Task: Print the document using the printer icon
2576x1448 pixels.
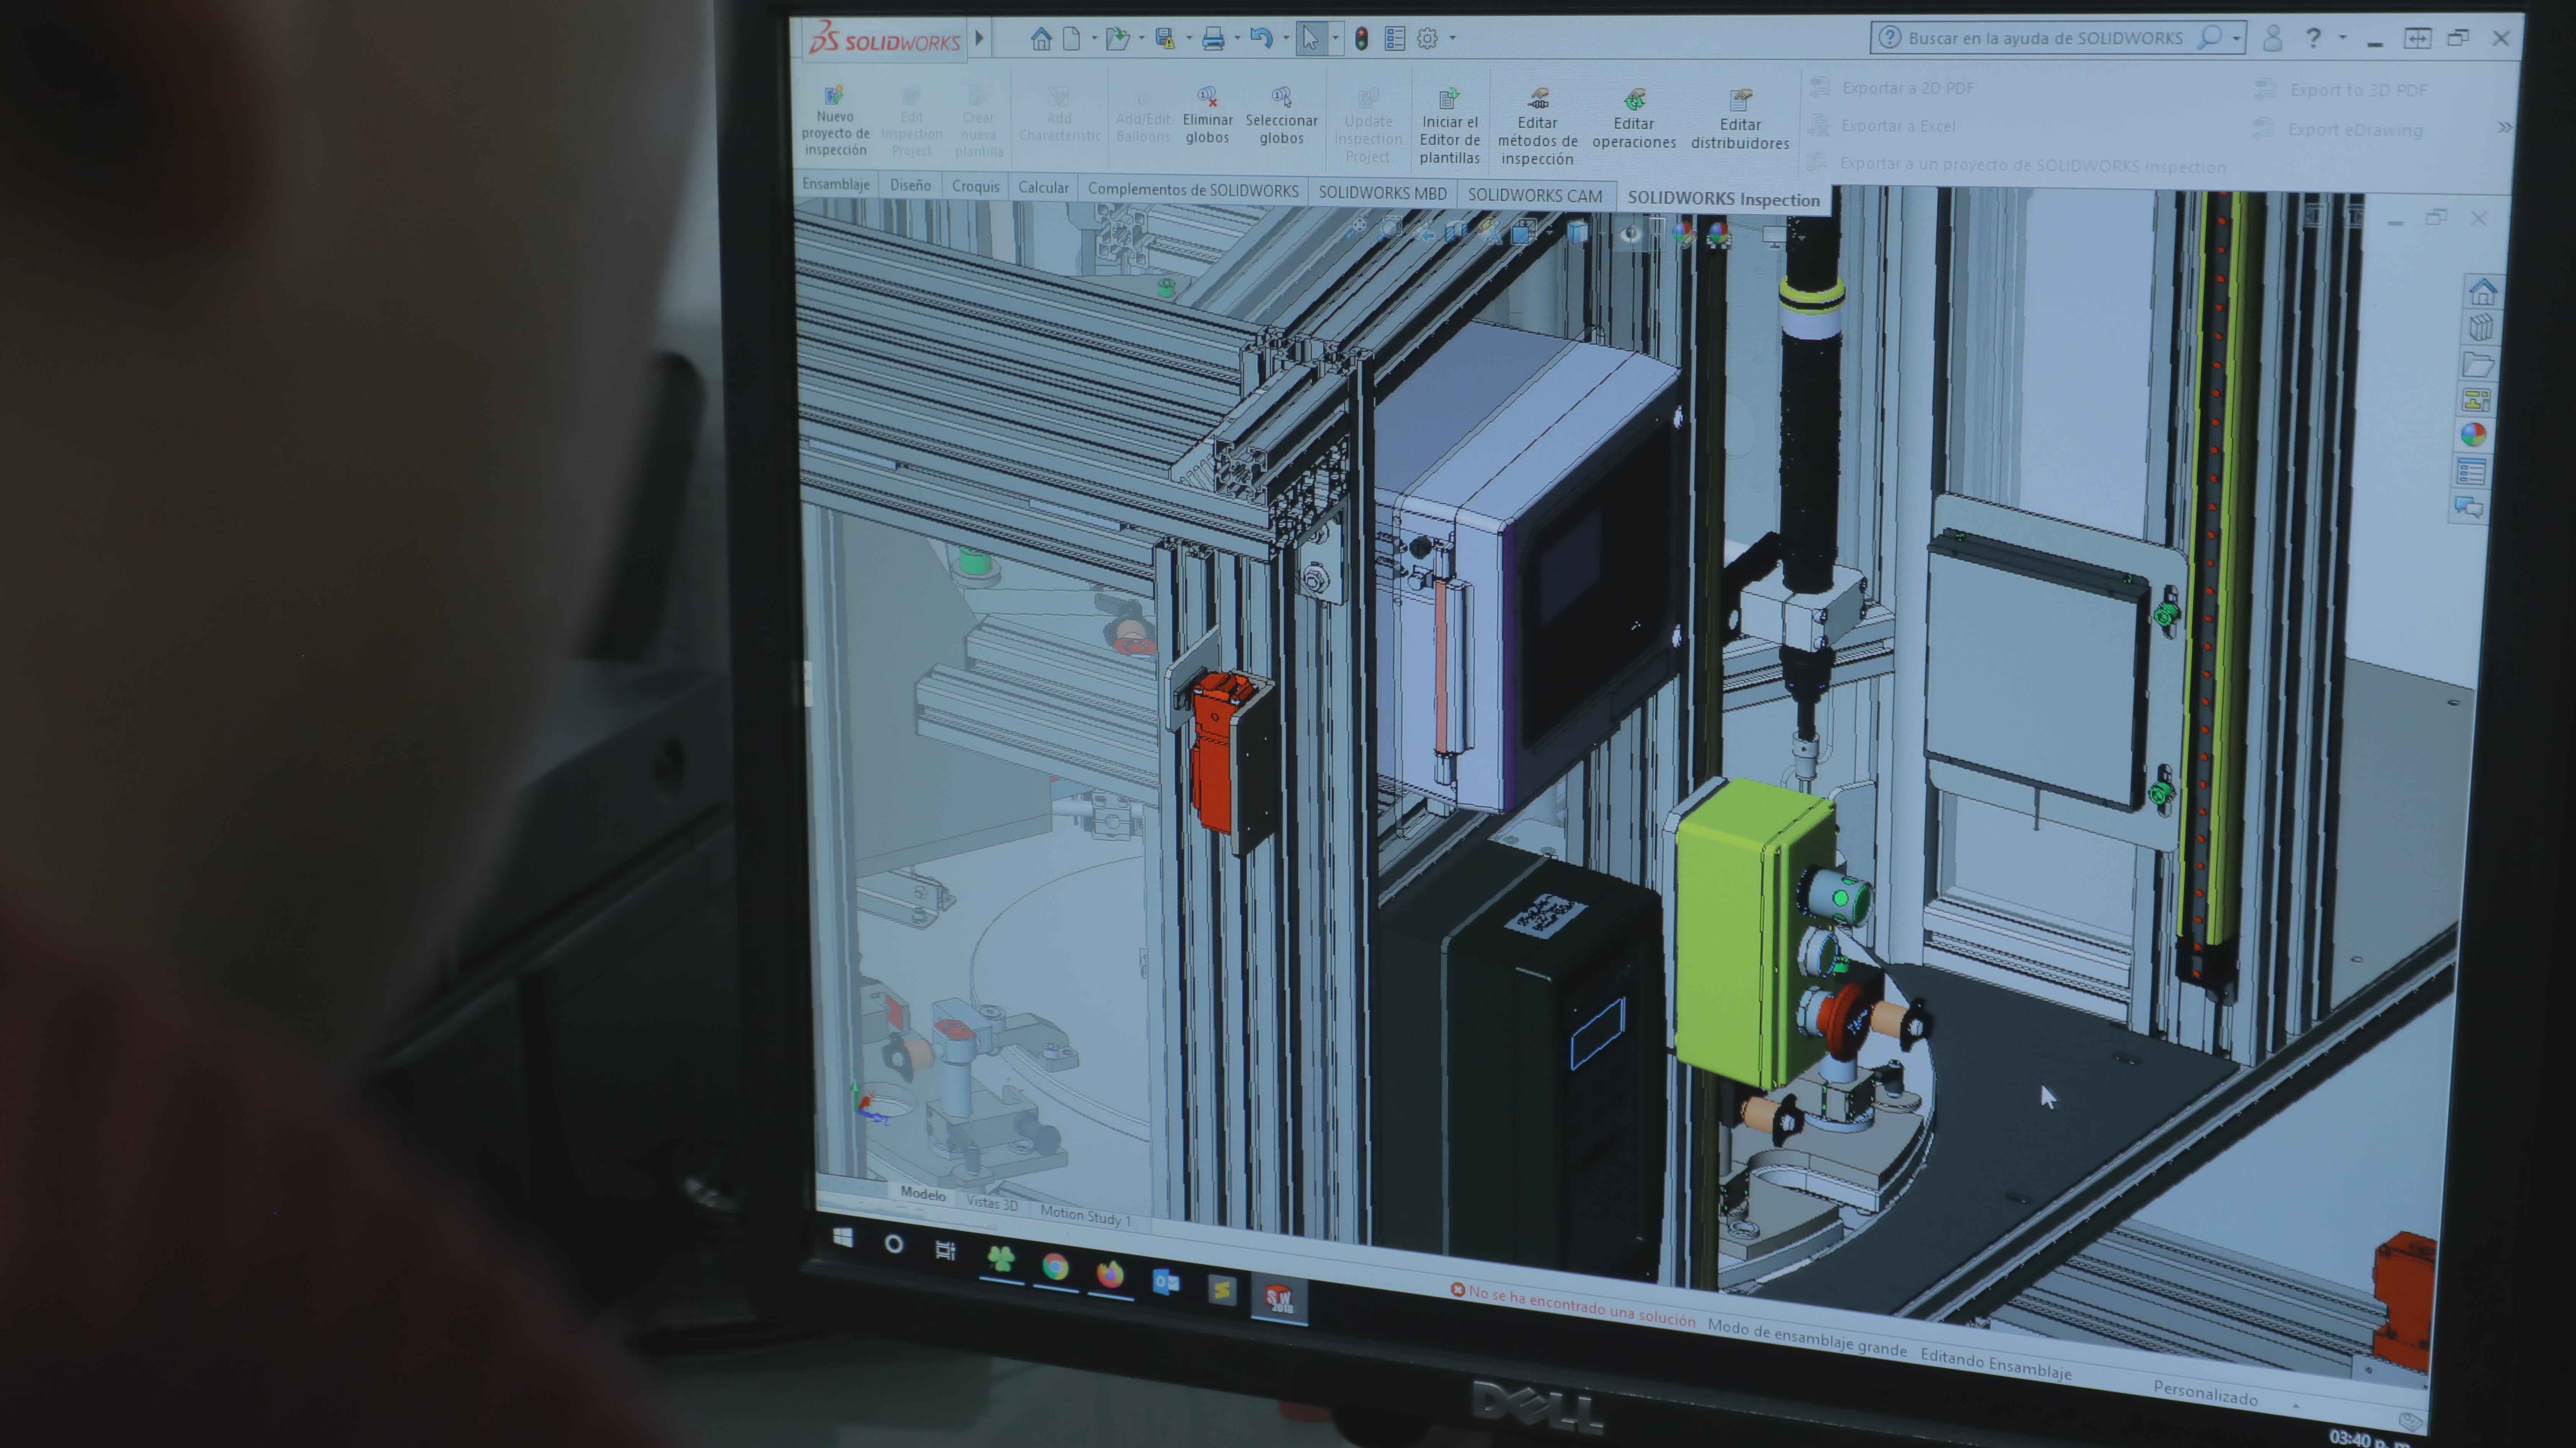Action: [x=1213, y=39]
